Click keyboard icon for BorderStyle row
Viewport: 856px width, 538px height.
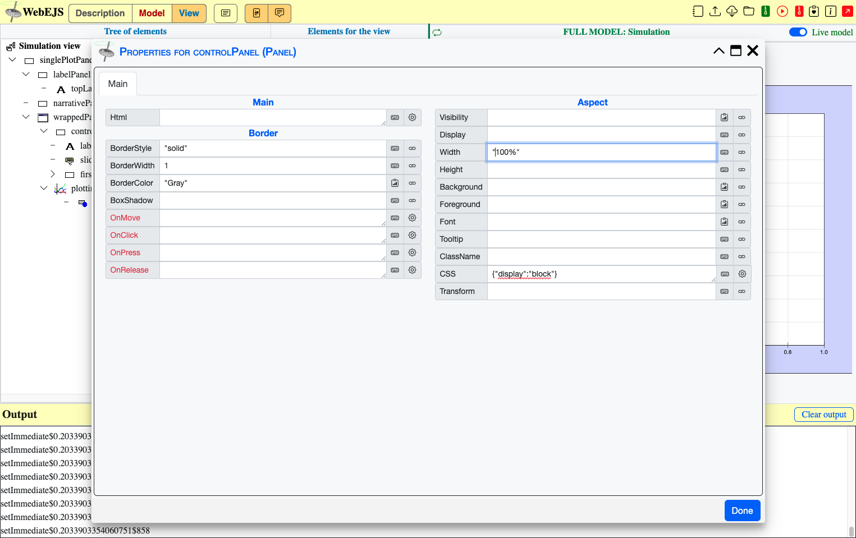click(395, 148)
